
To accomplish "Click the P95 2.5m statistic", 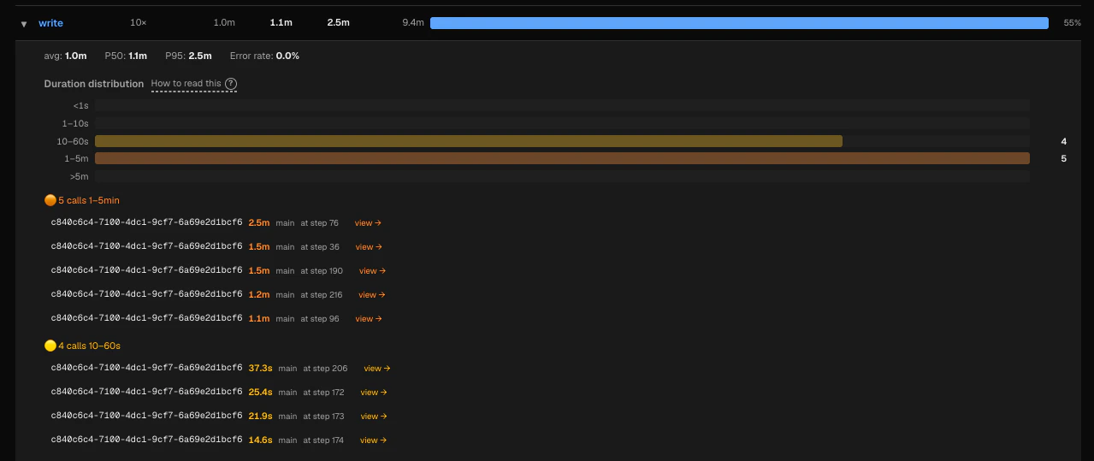I will point(188,56).
